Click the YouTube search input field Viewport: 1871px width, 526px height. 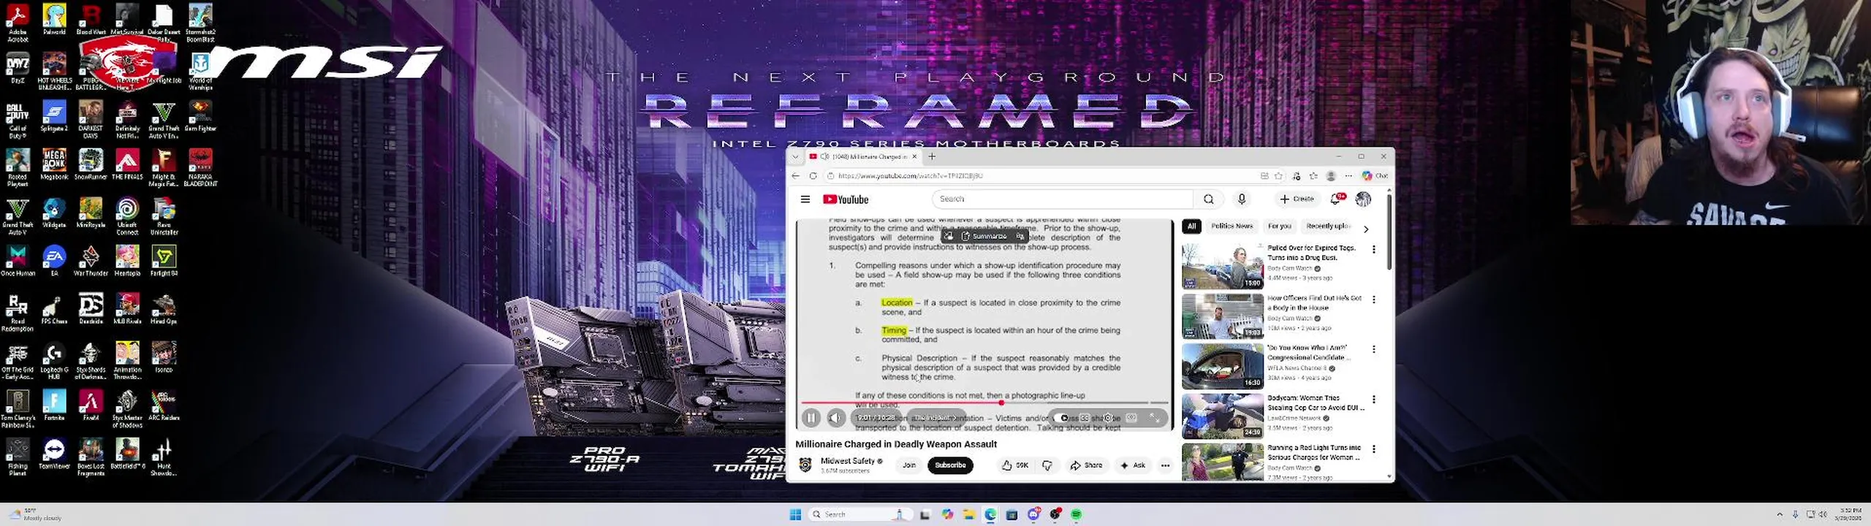click(1062, 199)
